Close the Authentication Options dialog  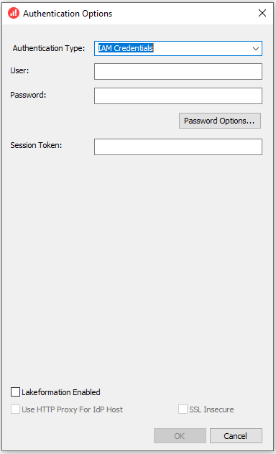tap(262, 13)
